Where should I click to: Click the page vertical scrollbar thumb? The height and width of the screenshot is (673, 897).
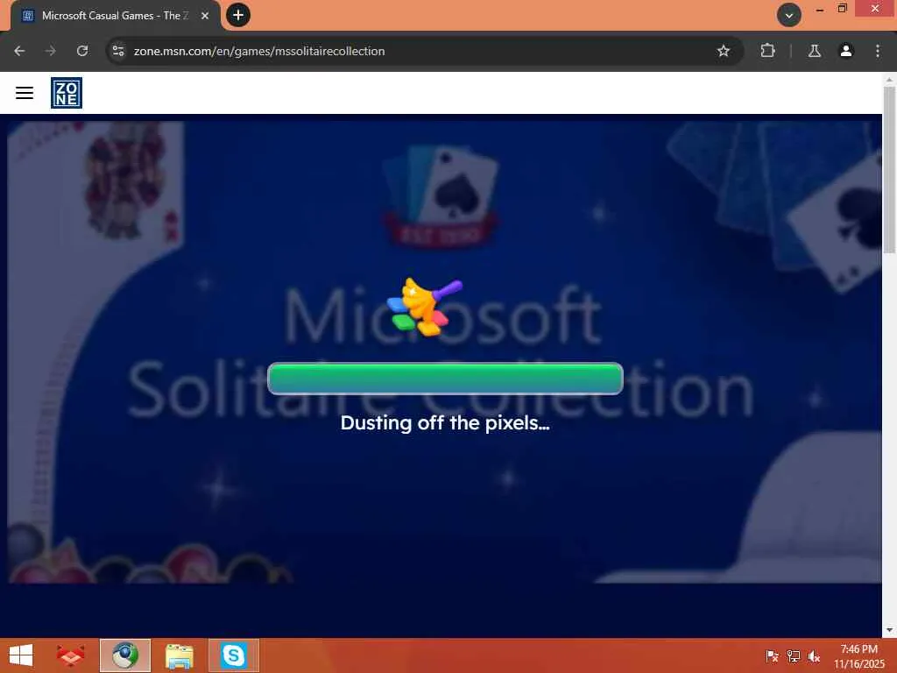click(x=889, y=169)
